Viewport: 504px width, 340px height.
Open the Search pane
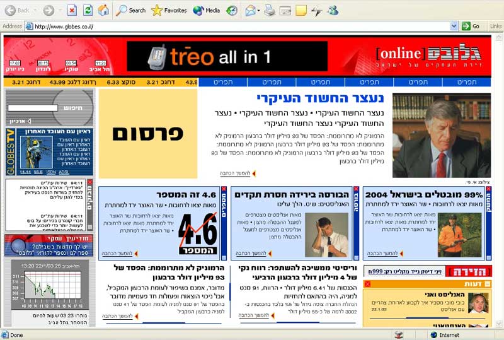click(131, 11)
